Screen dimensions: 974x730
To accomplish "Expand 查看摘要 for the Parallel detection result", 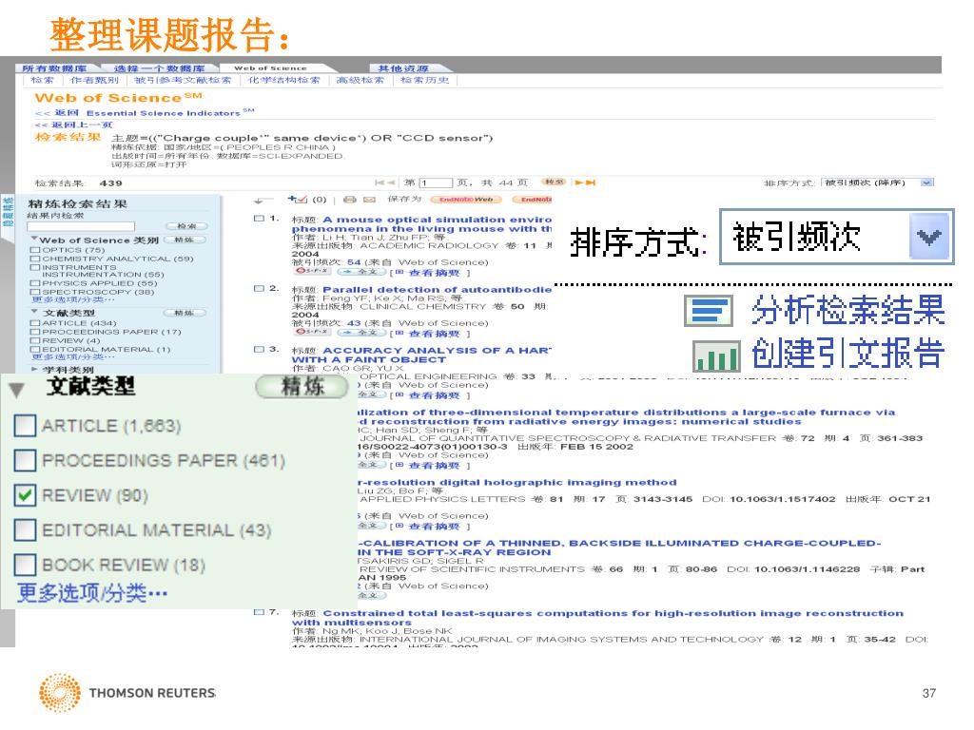I will tap(433, 334).
